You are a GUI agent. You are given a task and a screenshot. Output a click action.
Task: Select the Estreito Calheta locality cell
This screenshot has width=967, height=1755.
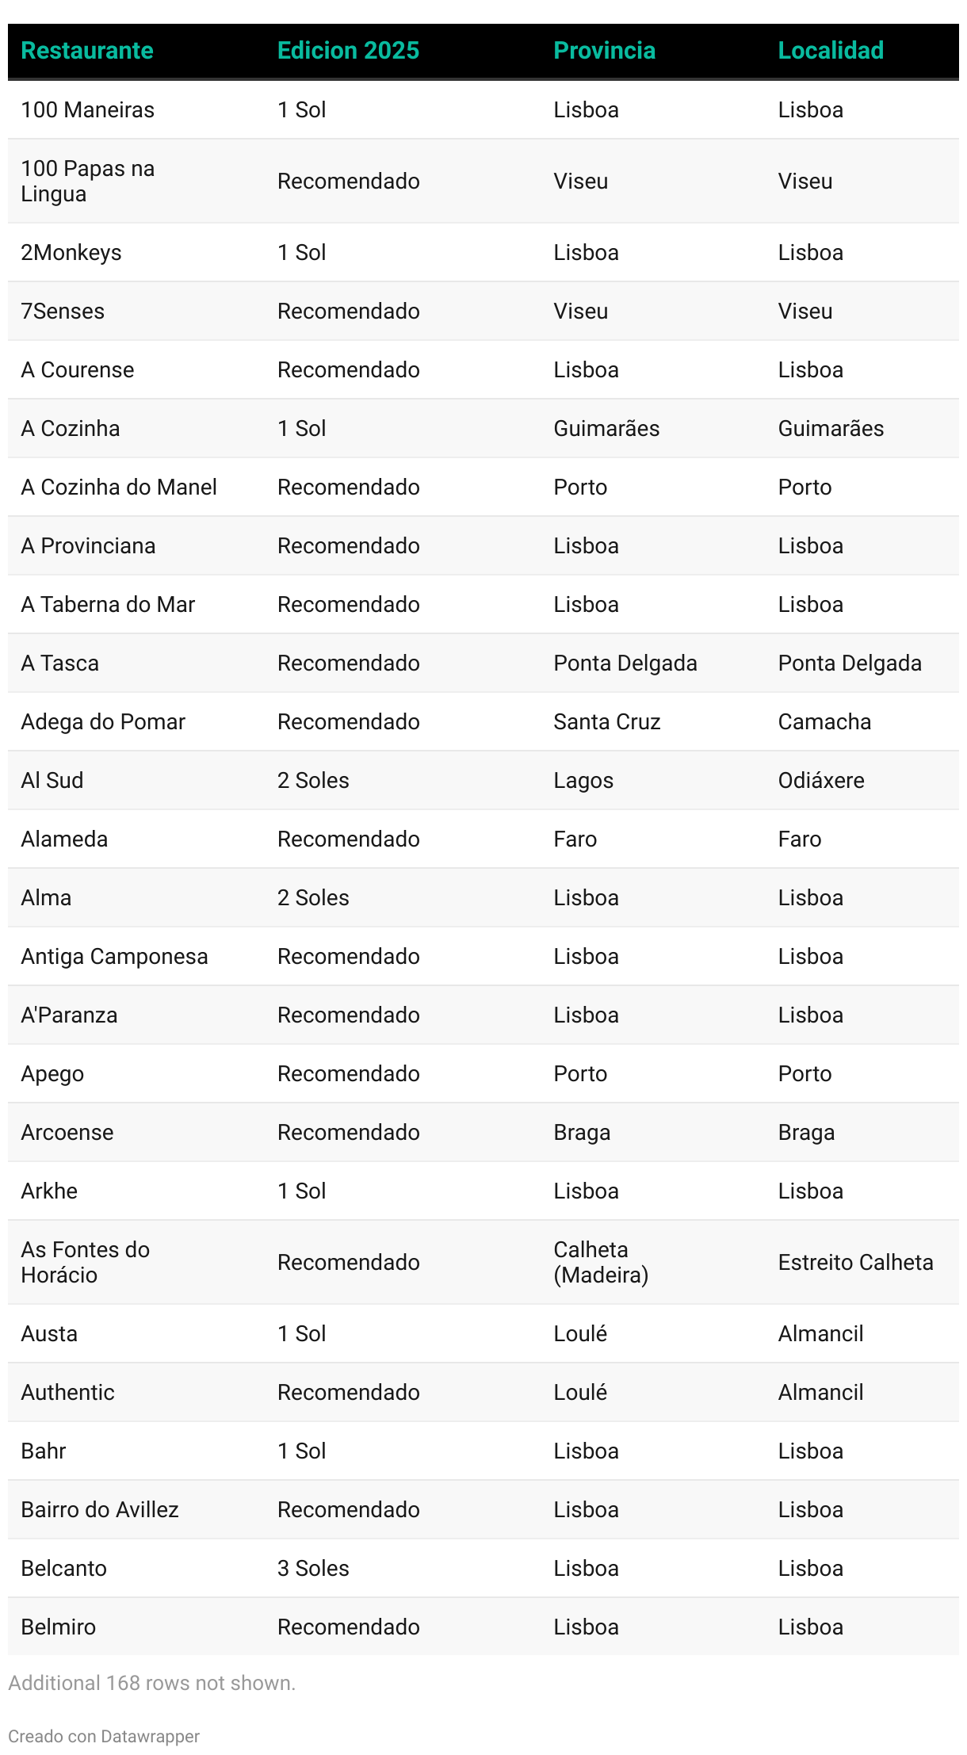click(855, 1262)
